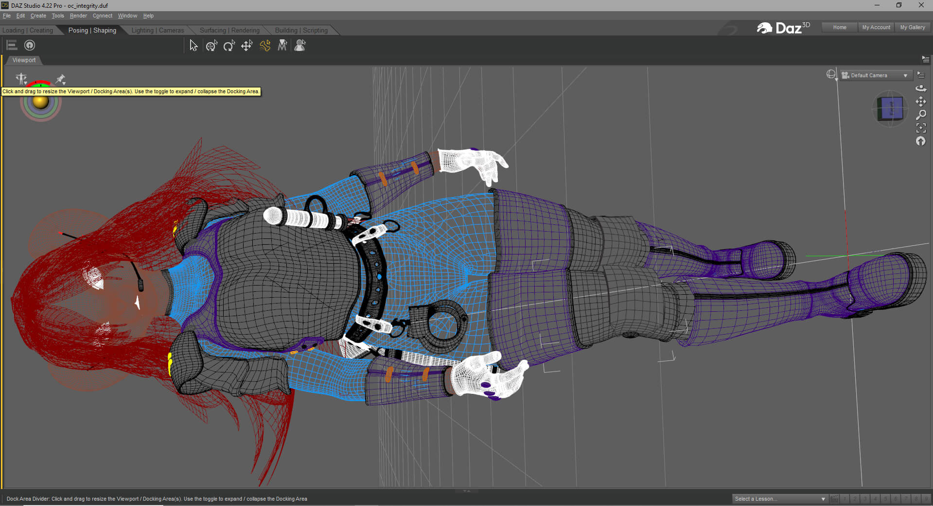The height and width of the screenshot is (506, 933).
Task: Open the Default Camera dropdown
Action: point(875,75)
